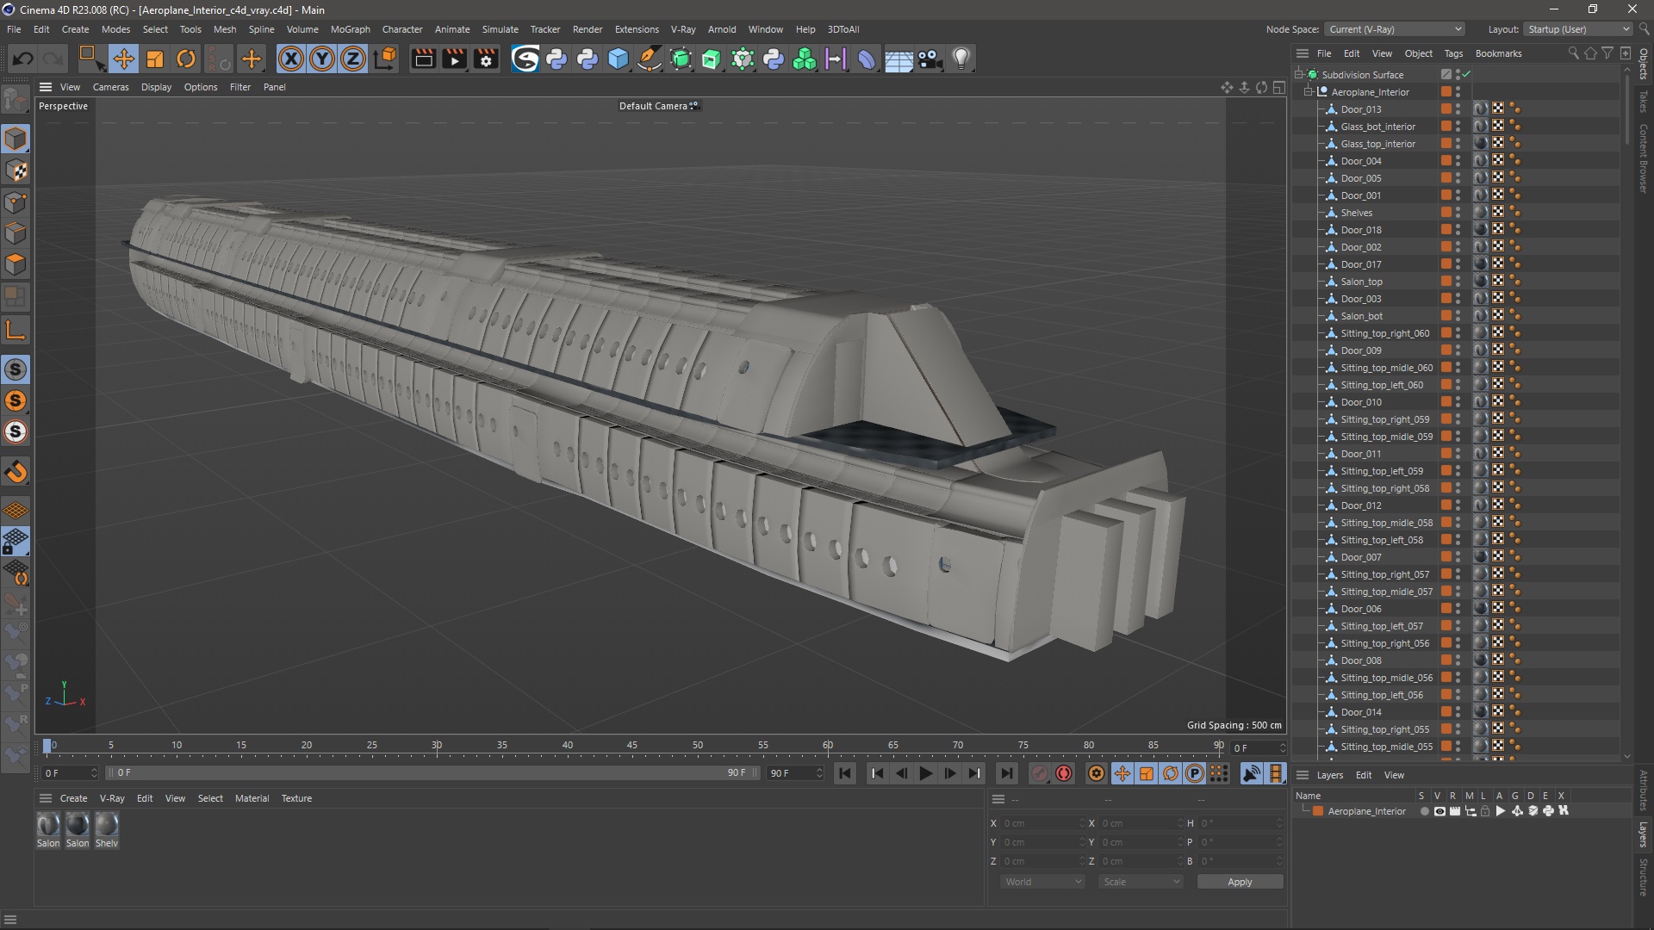Open Live Selection tool
This screenshot has height=930, width=1654.
tap(90, 59)
